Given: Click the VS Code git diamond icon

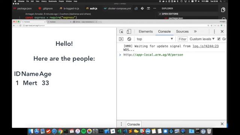Looking at the screenshot, I should tap(142, 8).
